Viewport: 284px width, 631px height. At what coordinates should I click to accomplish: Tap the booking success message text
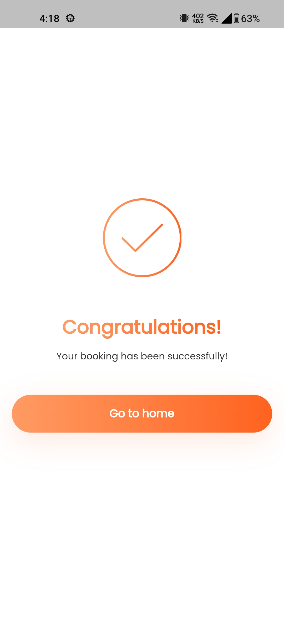point(142,356)
